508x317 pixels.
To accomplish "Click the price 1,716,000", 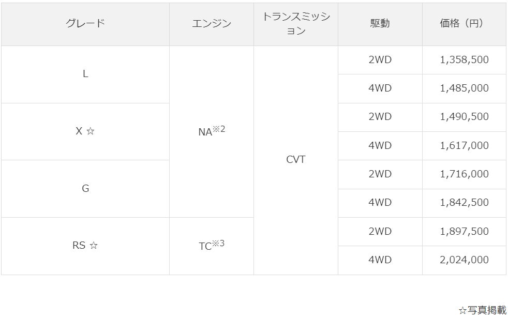I will (x=464, y=174).
